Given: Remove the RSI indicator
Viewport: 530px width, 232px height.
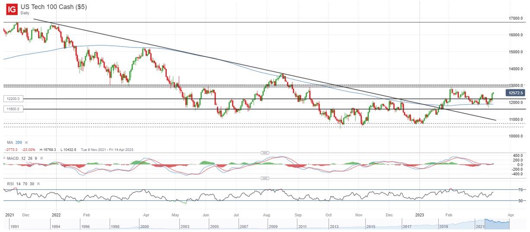Looking at the screenshot, I should 38,184.
